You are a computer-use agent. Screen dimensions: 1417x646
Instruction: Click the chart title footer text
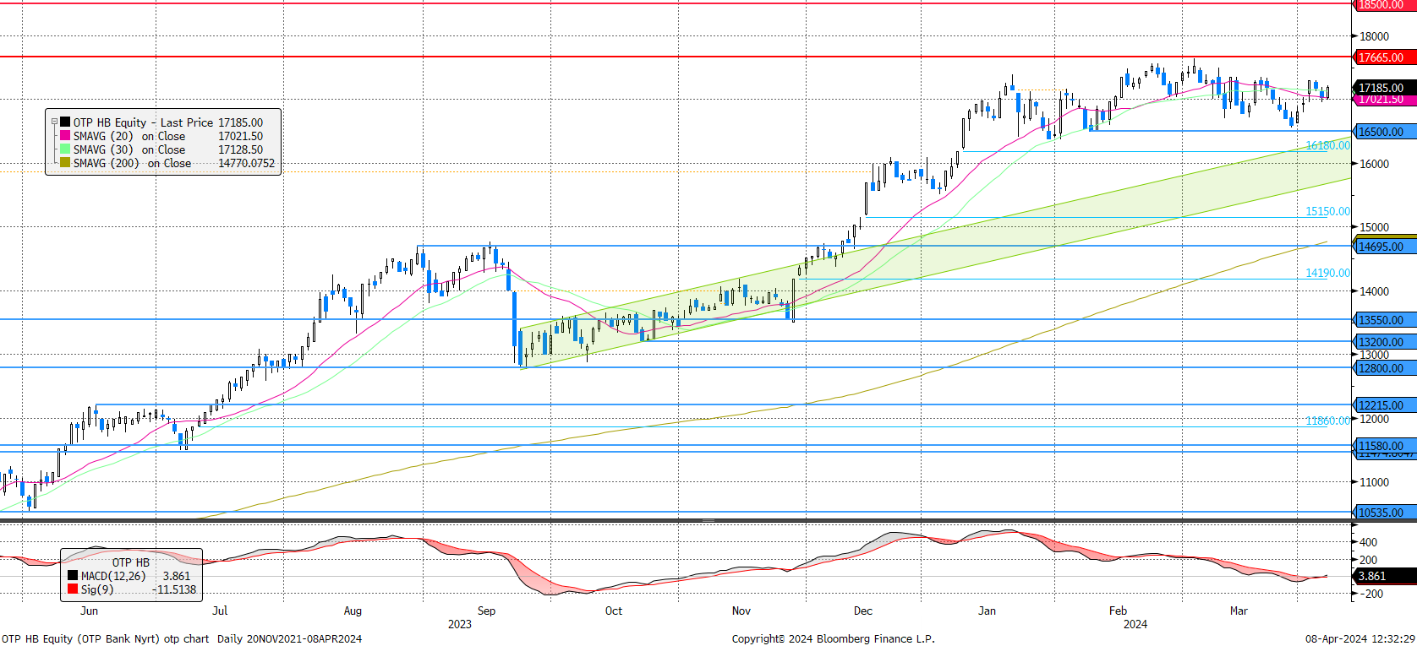point(182,638)
